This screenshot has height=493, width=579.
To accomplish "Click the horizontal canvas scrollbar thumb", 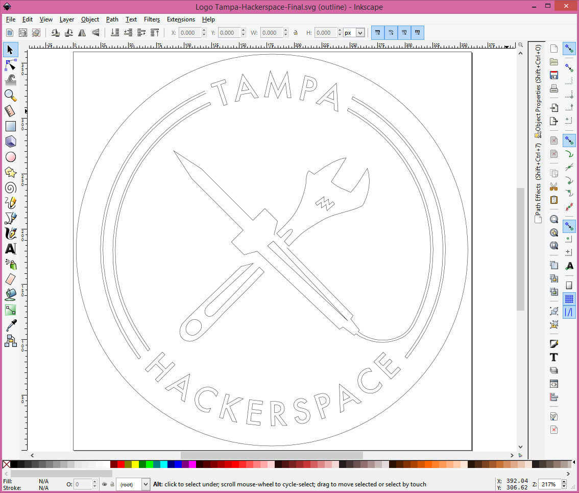I will 272,455.
